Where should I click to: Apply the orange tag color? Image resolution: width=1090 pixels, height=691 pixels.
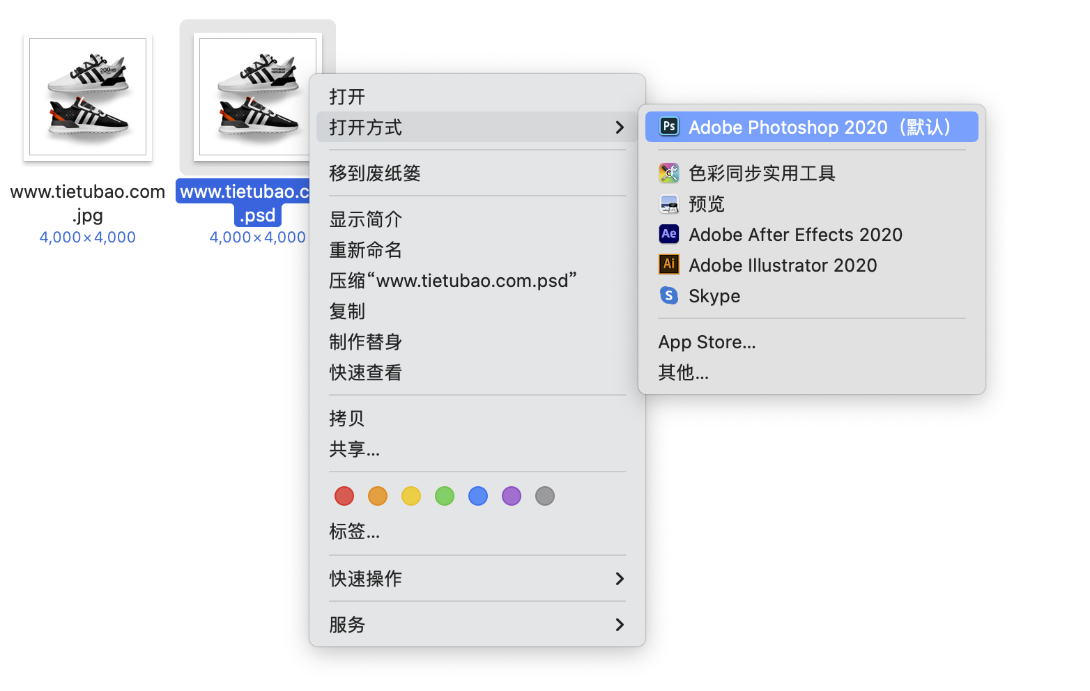tap(378, 496)
